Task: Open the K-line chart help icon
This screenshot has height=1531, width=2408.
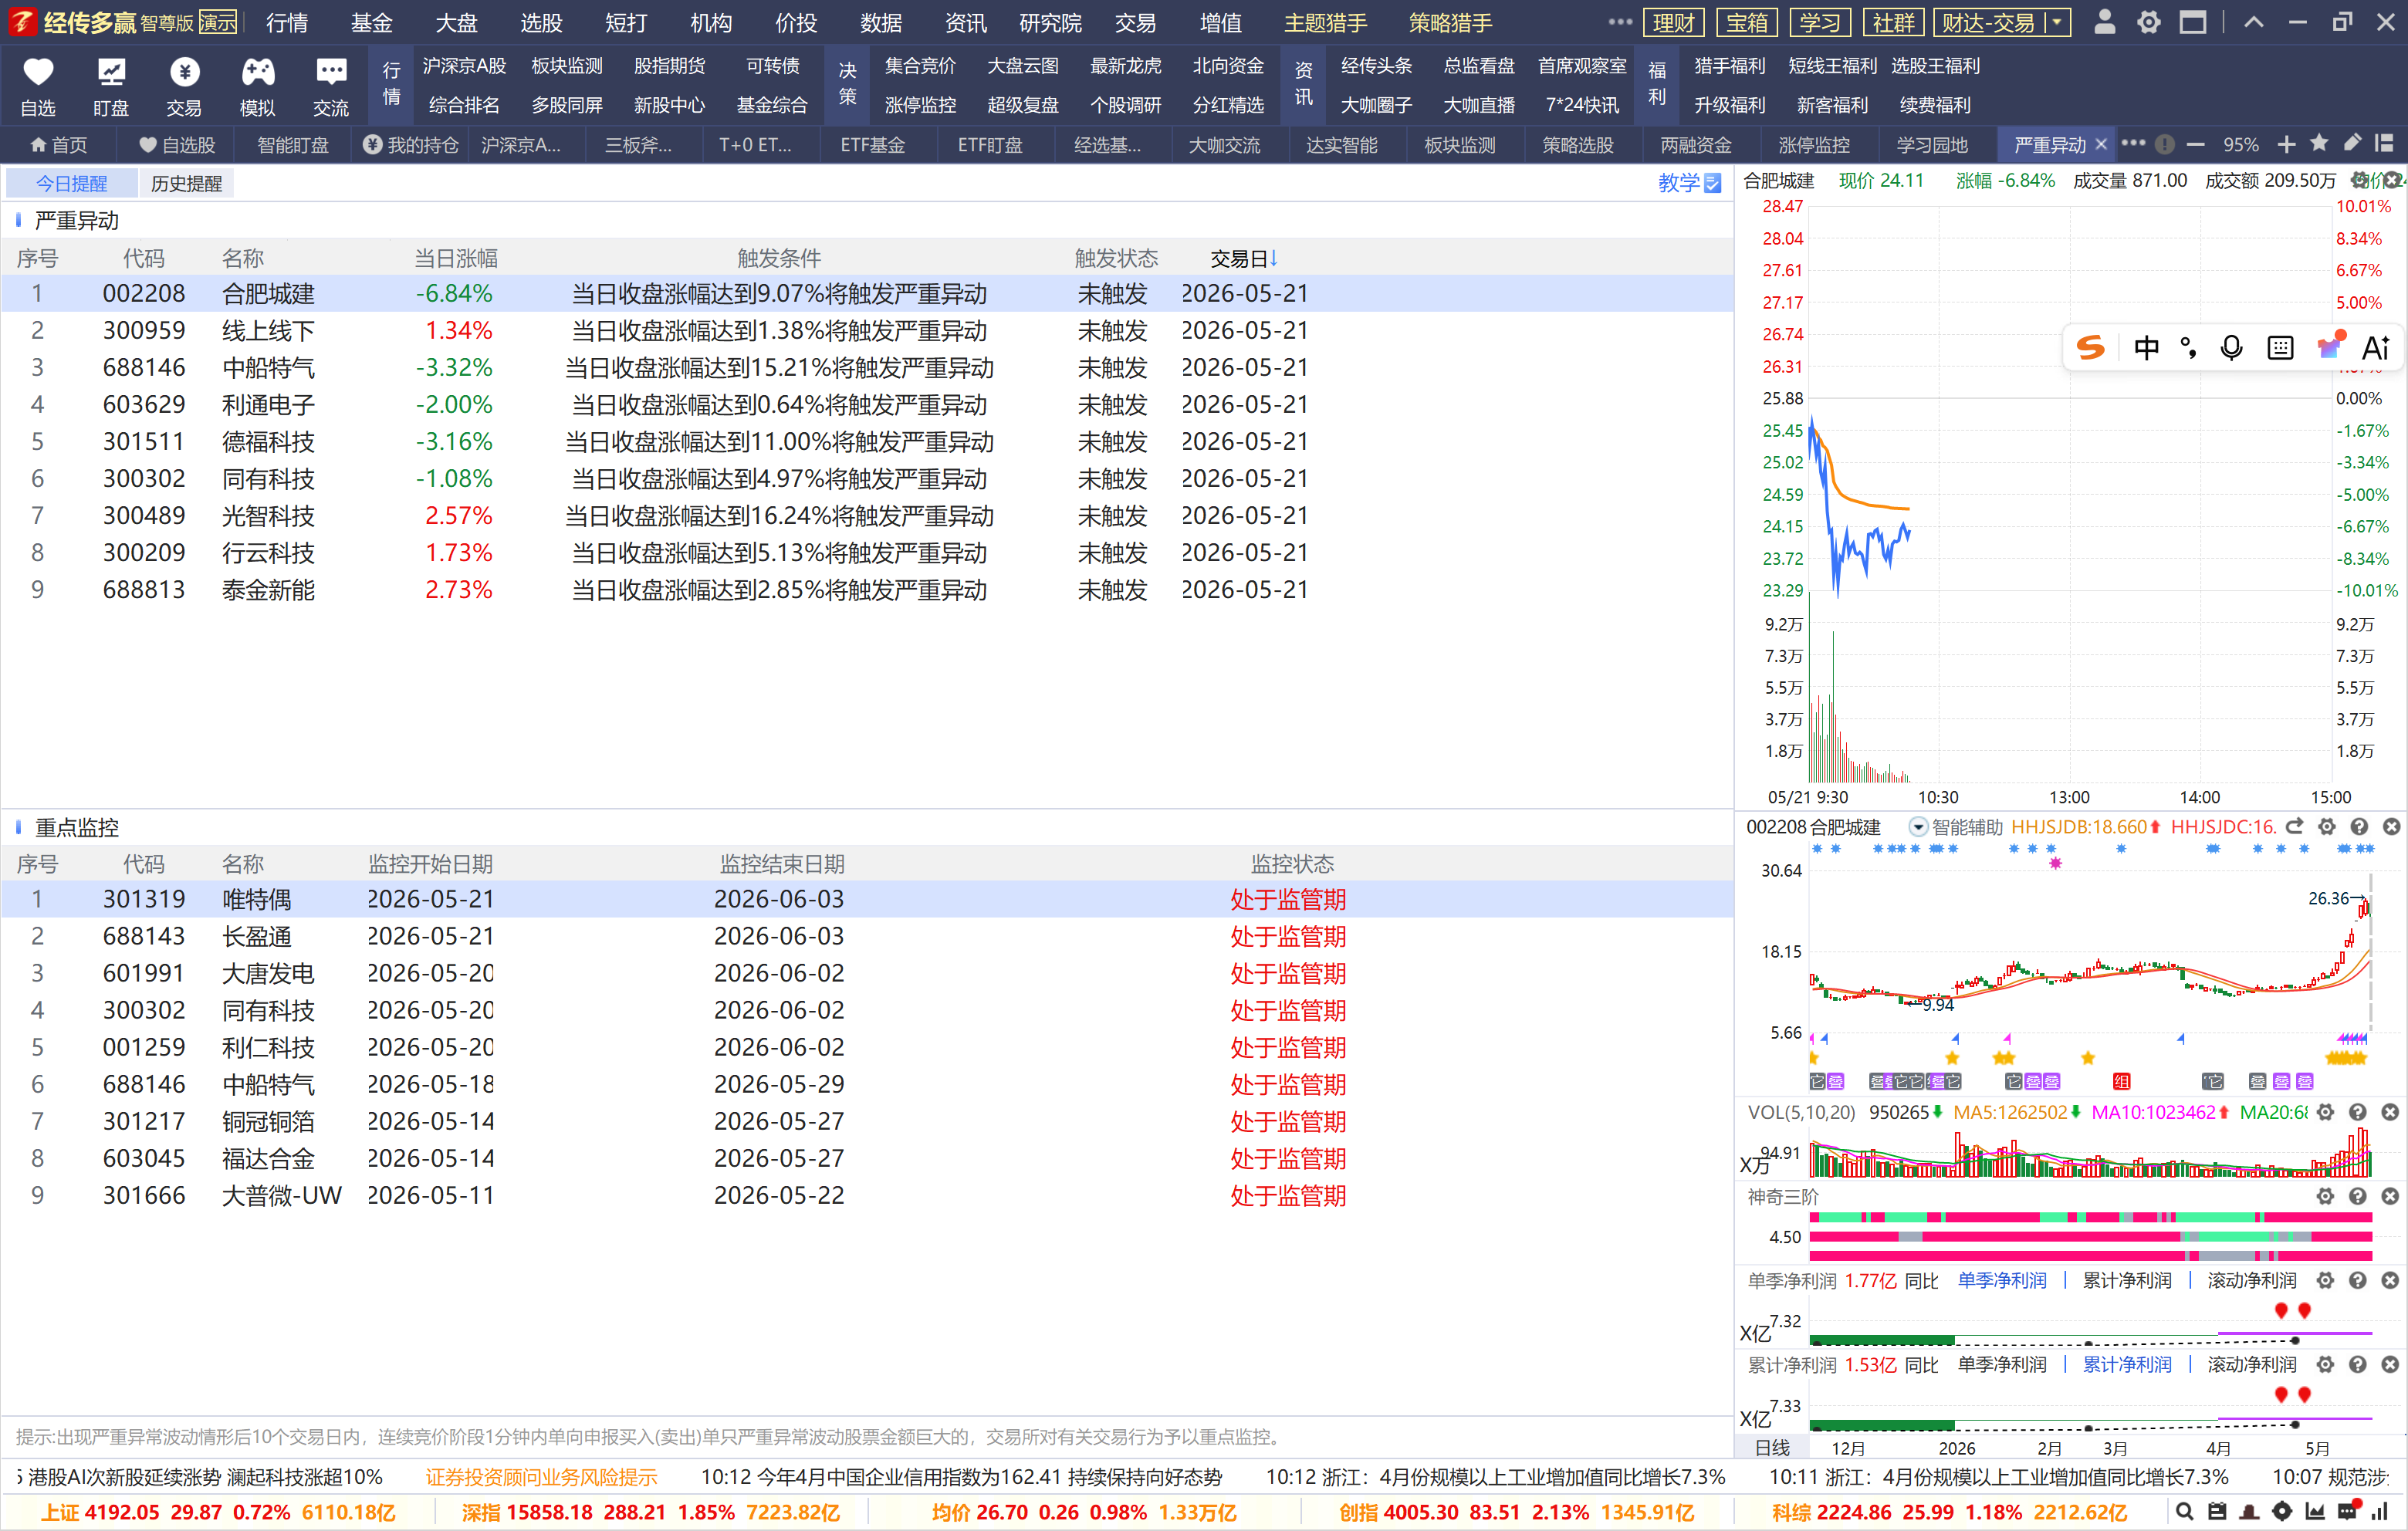Action: 2359,826
